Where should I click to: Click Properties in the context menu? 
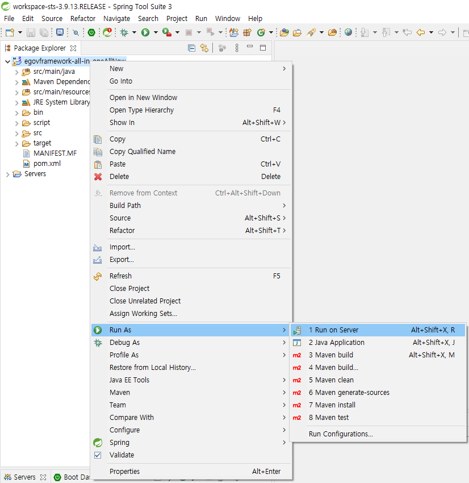point(124,472)
